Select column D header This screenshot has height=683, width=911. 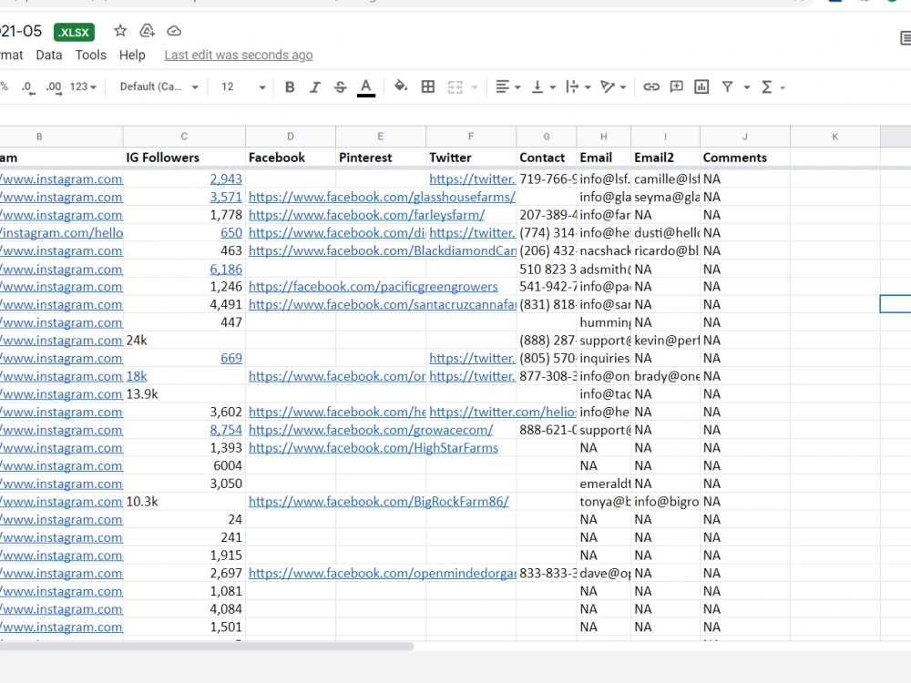click(x=291, y=137)
